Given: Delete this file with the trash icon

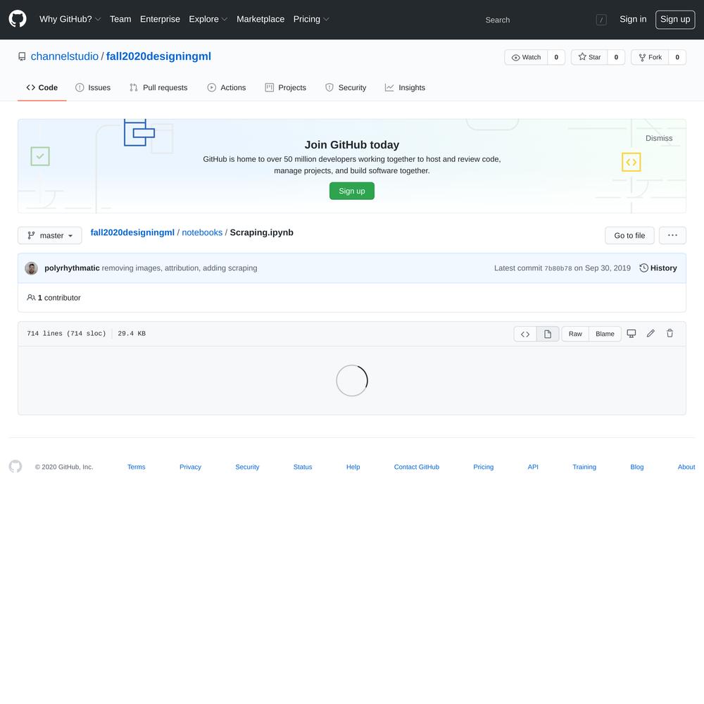Looking at the screenshot, I should pyautogui.click(x=670, y=333).
